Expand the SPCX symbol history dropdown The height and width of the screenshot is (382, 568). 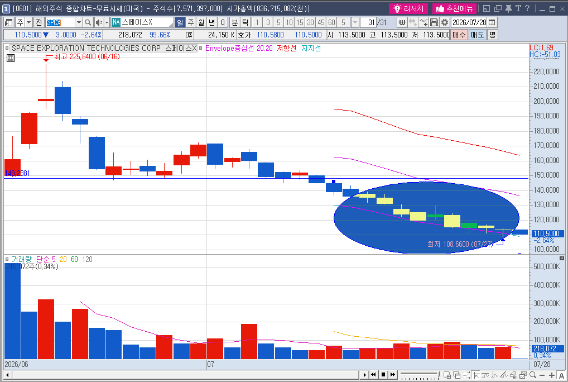coord(79,22)
